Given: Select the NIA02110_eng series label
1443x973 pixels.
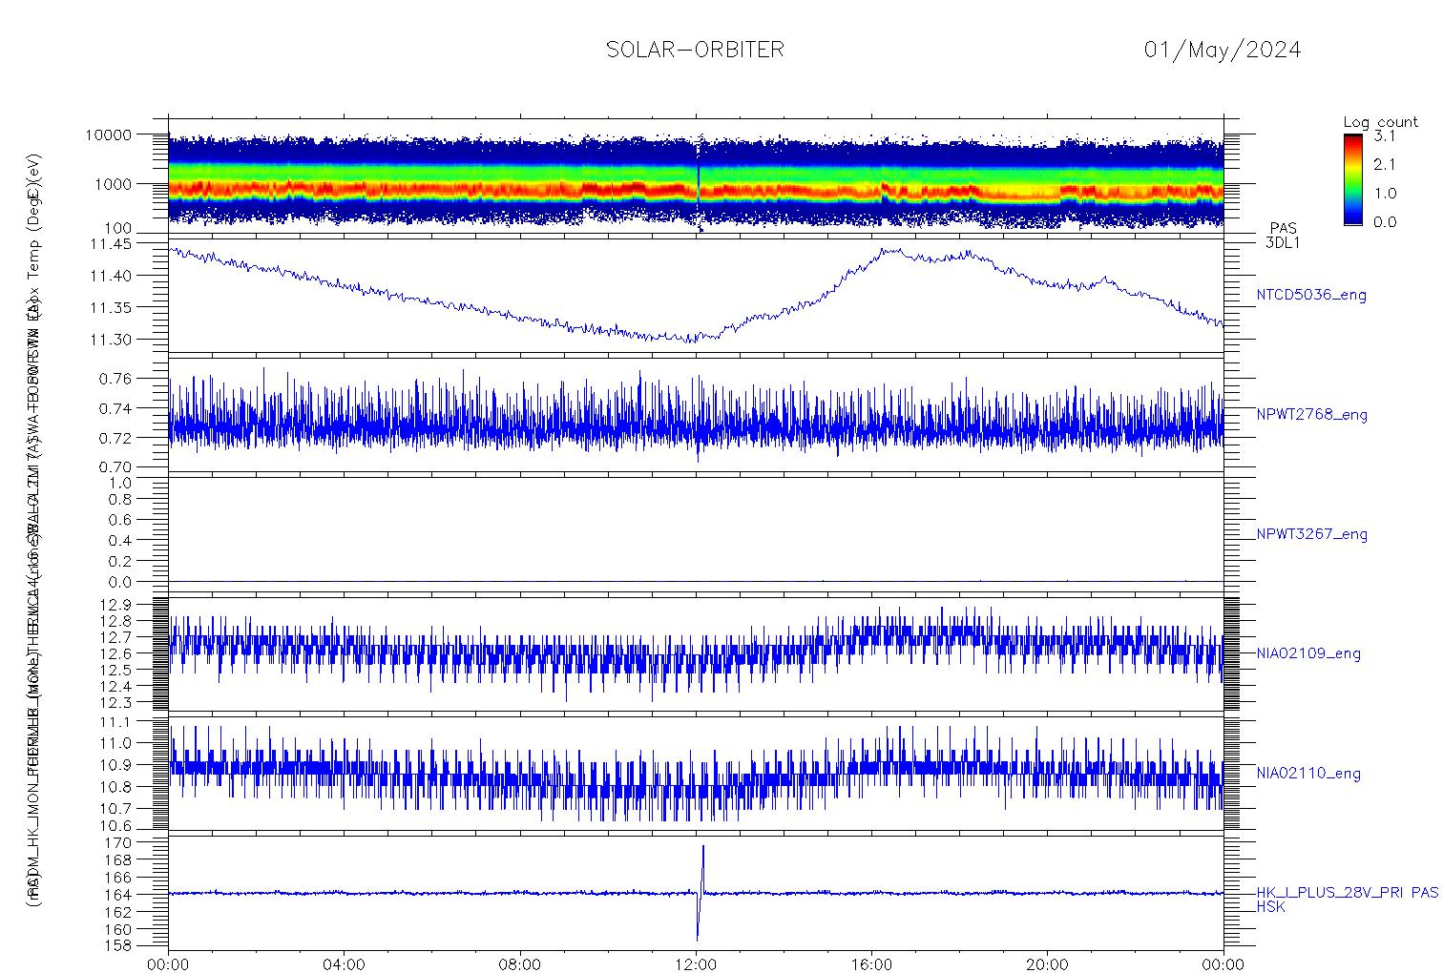Looking at the screenshot, I should point(1308,774).
